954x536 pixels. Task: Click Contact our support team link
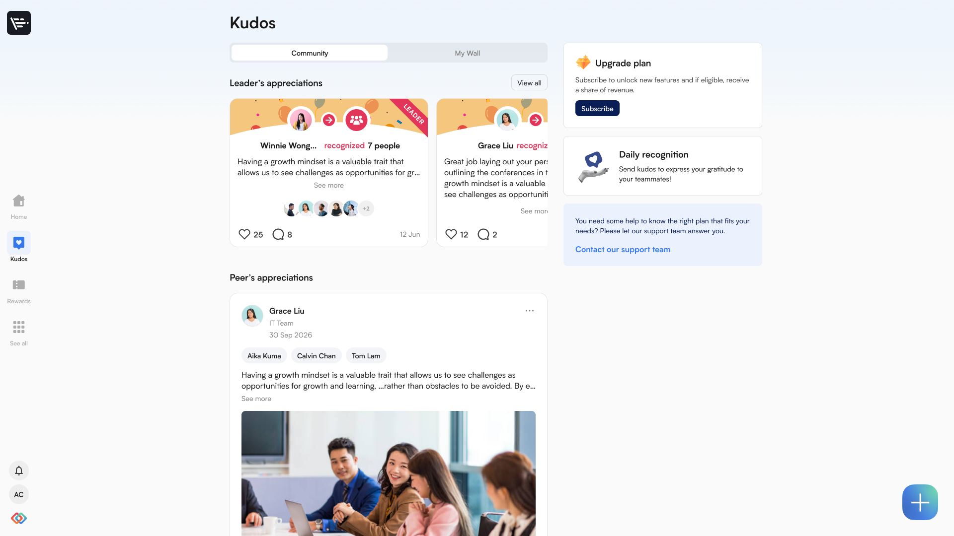pos(623,249)
